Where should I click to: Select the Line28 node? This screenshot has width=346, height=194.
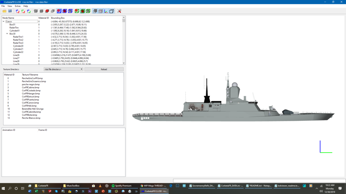16,61
